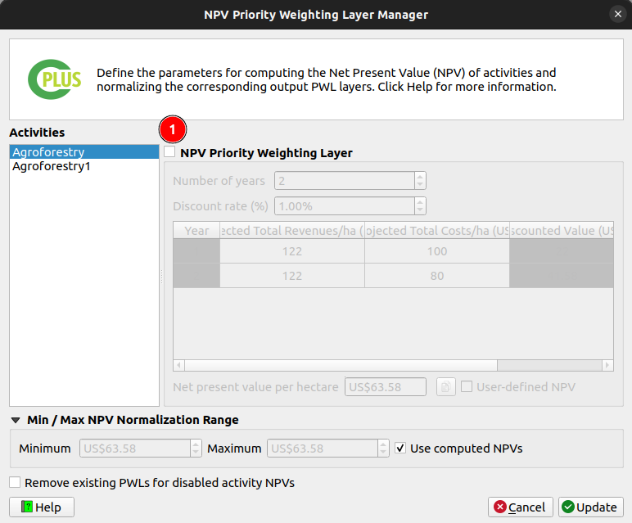Click the Minimum NPV field

pyautogui.click(x=135, y=448)
